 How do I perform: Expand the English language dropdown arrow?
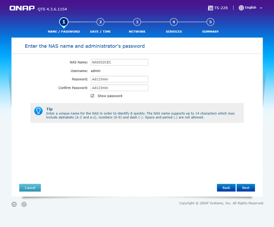(x=261, y=8)
